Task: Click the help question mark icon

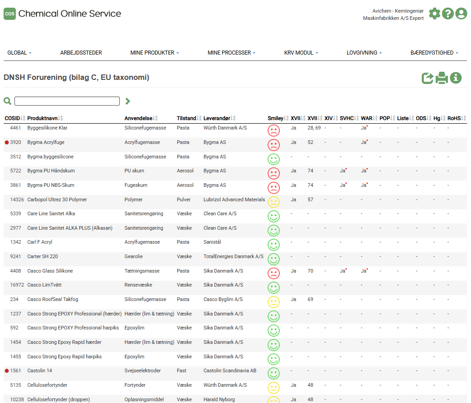Action: [x=447, y=14]
